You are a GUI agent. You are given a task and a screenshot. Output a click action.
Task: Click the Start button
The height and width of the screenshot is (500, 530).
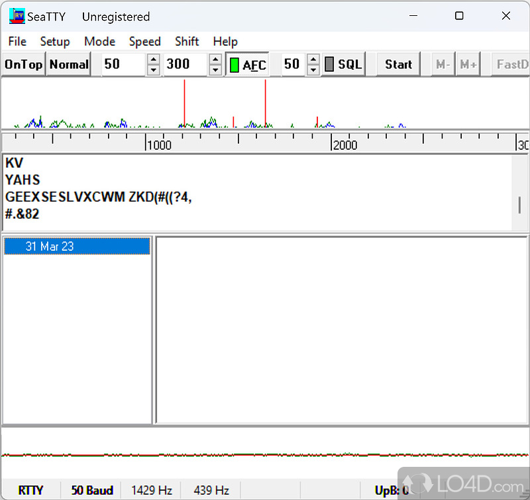pos(399,64)
